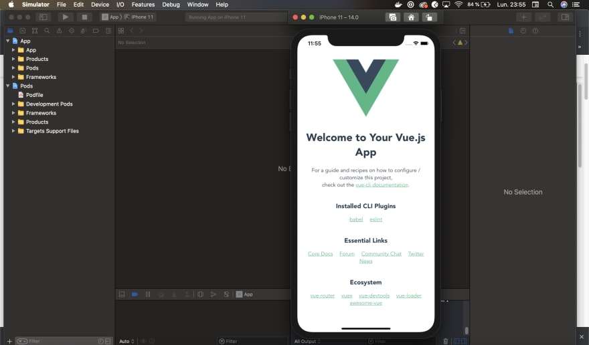Expand the Pods folder group
Viewport: 589px width, 345px height.
[13, 68]
